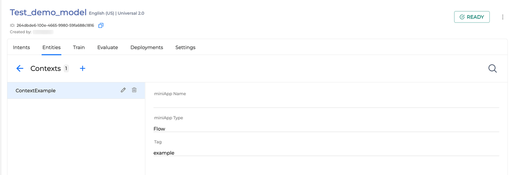Open the three-dot more options menu
The image size is (513, 175).
point(502,17)
